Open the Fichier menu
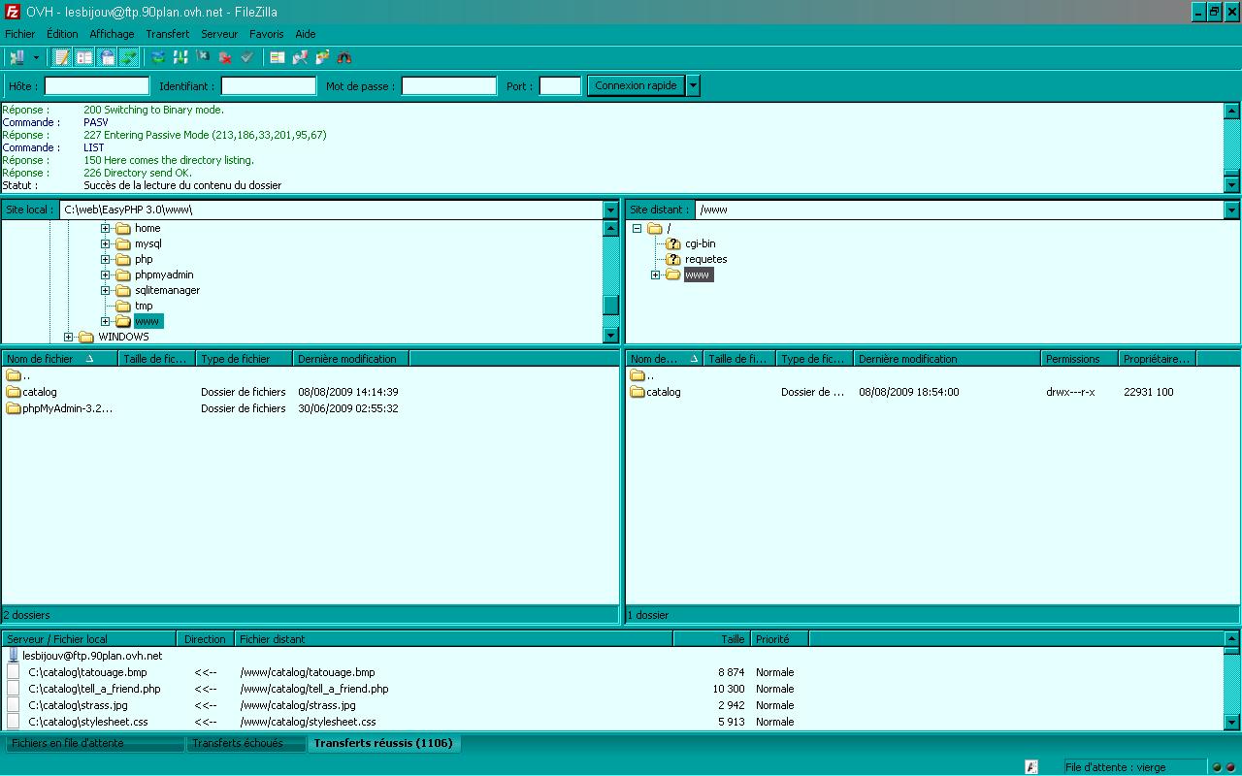1242x776 pixels. click(19, 34)
